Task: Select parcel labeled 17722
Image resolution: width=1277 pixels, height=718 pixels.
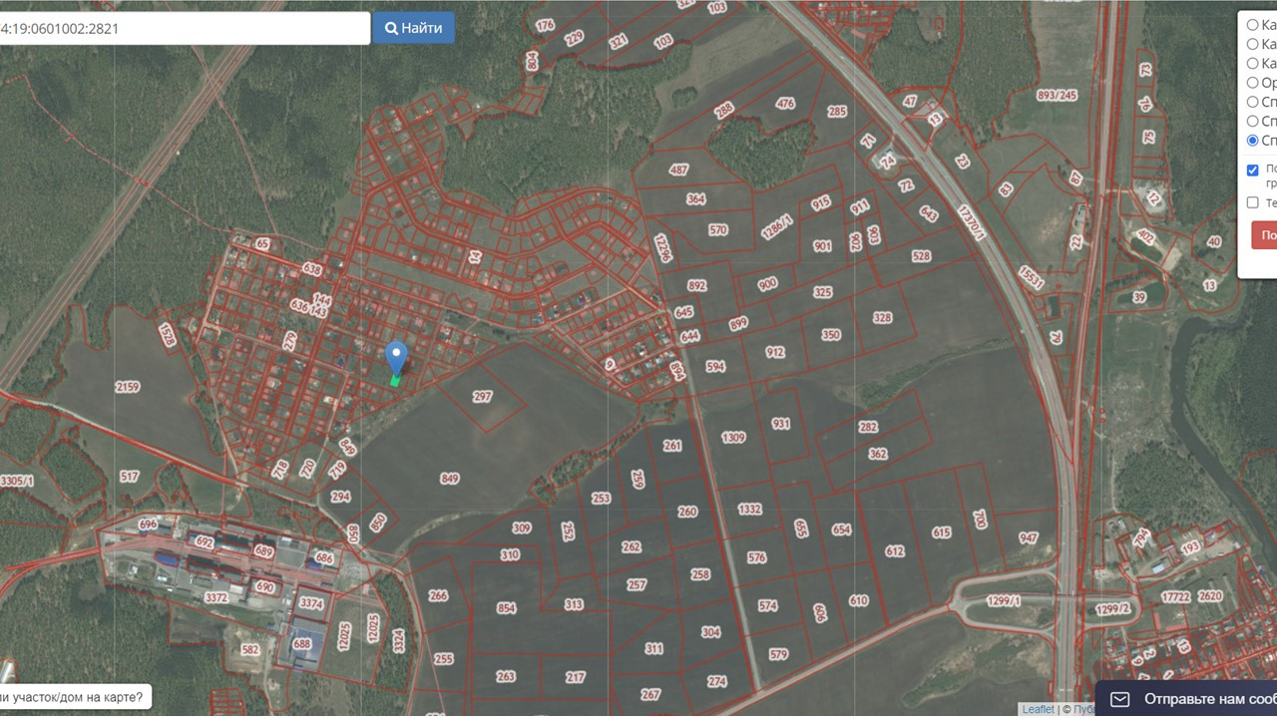Action: [x=1176, y=596]
